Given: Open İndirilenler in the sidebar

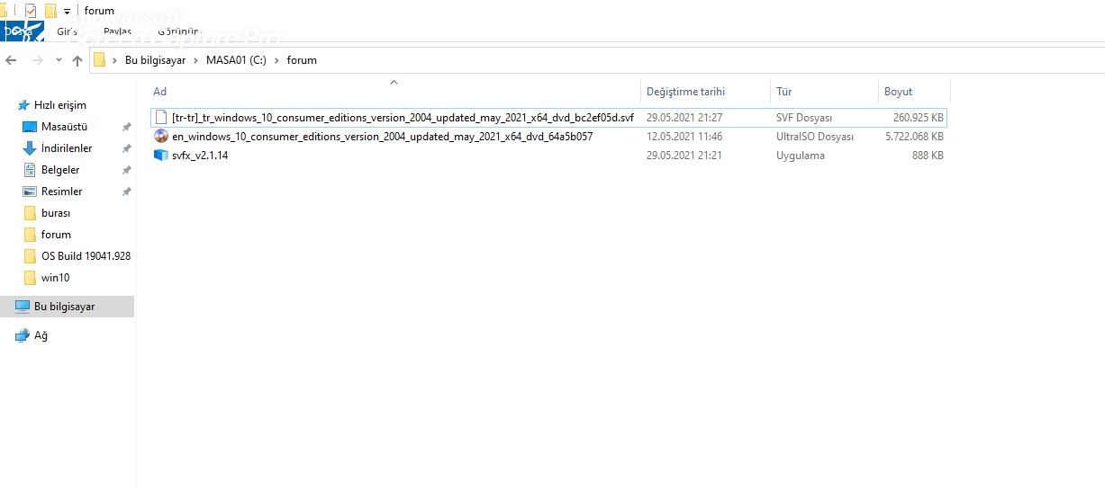Looking at the screenshot, I should click(x=67, y=148).
